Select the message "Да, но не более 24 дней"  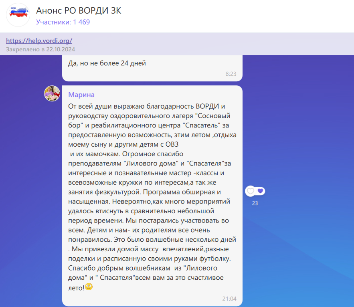(x=107, y=63)
